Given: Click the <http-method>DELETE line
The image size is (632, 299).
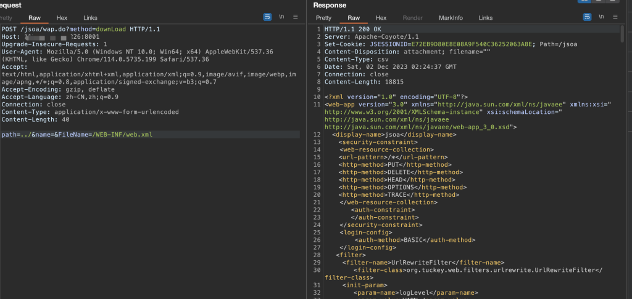Looking at the screenshot, I should tap(401, 172).
